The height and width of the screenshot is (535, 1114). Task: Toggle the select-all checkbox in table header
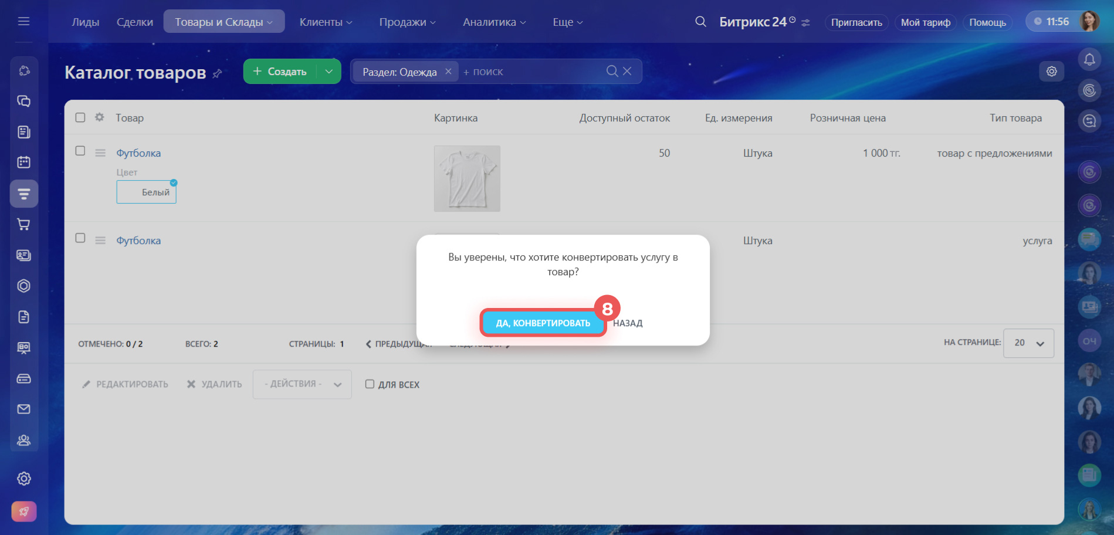(x=80, y=117)
